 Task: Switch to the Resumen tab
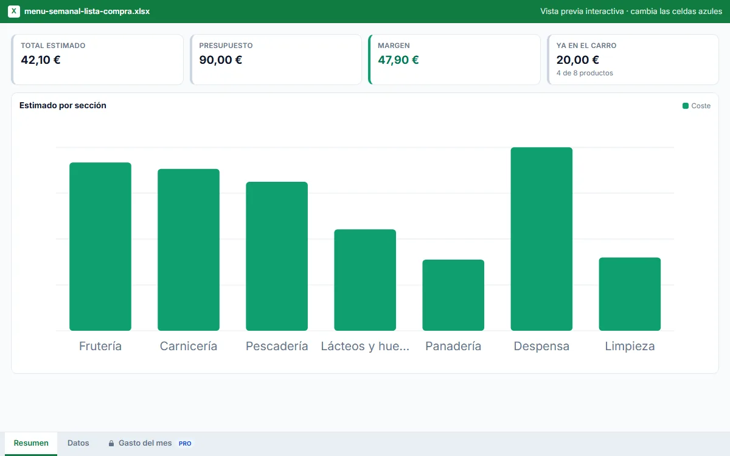tap(31, 443)
